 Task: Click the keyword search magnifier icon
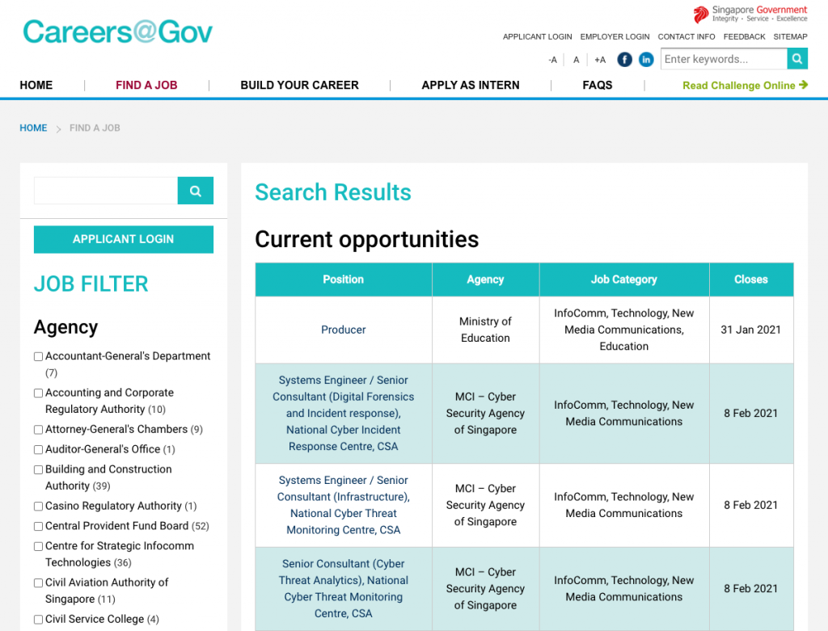(x=797, y=58)
